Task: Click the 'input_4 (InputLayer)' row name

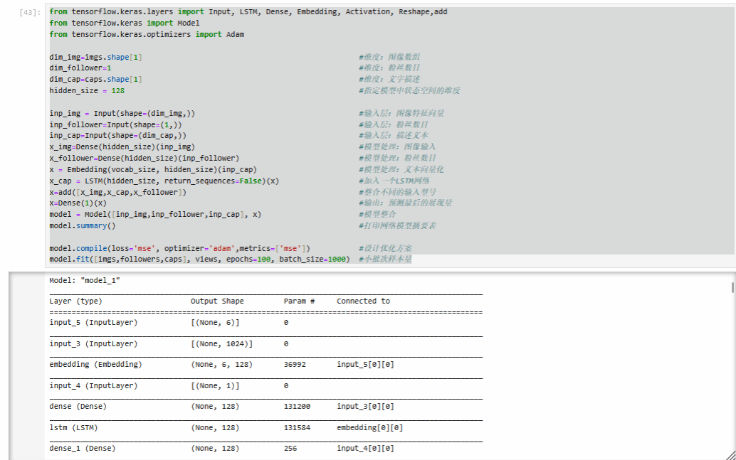Action: click(93, 386)
